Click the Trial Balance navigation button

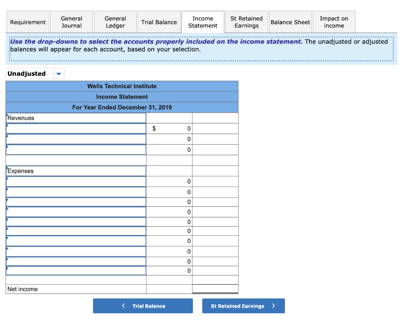[x=142, y=305]
